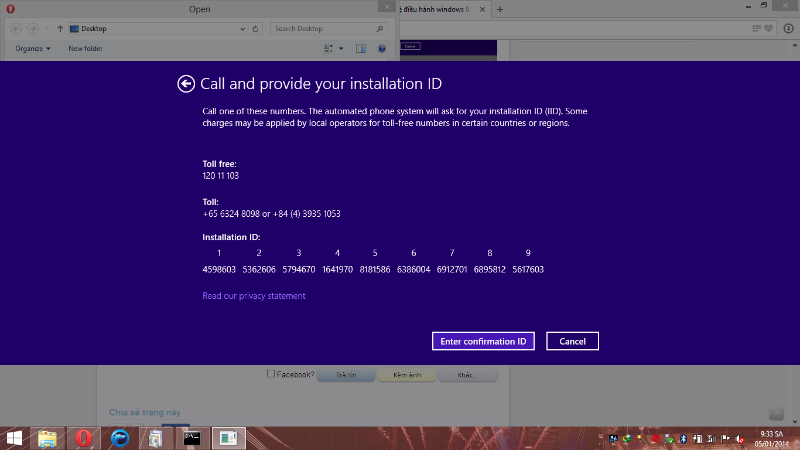The image size is (800, 450).
Task: Select toll free number 120 11 103
Action: tap(221, 176)
